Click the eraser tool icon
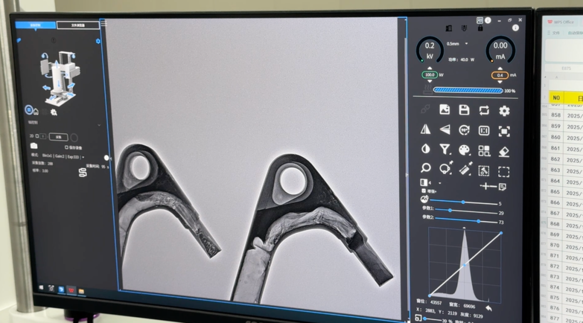The image size is (583, 323). click(x=504, y=152)
